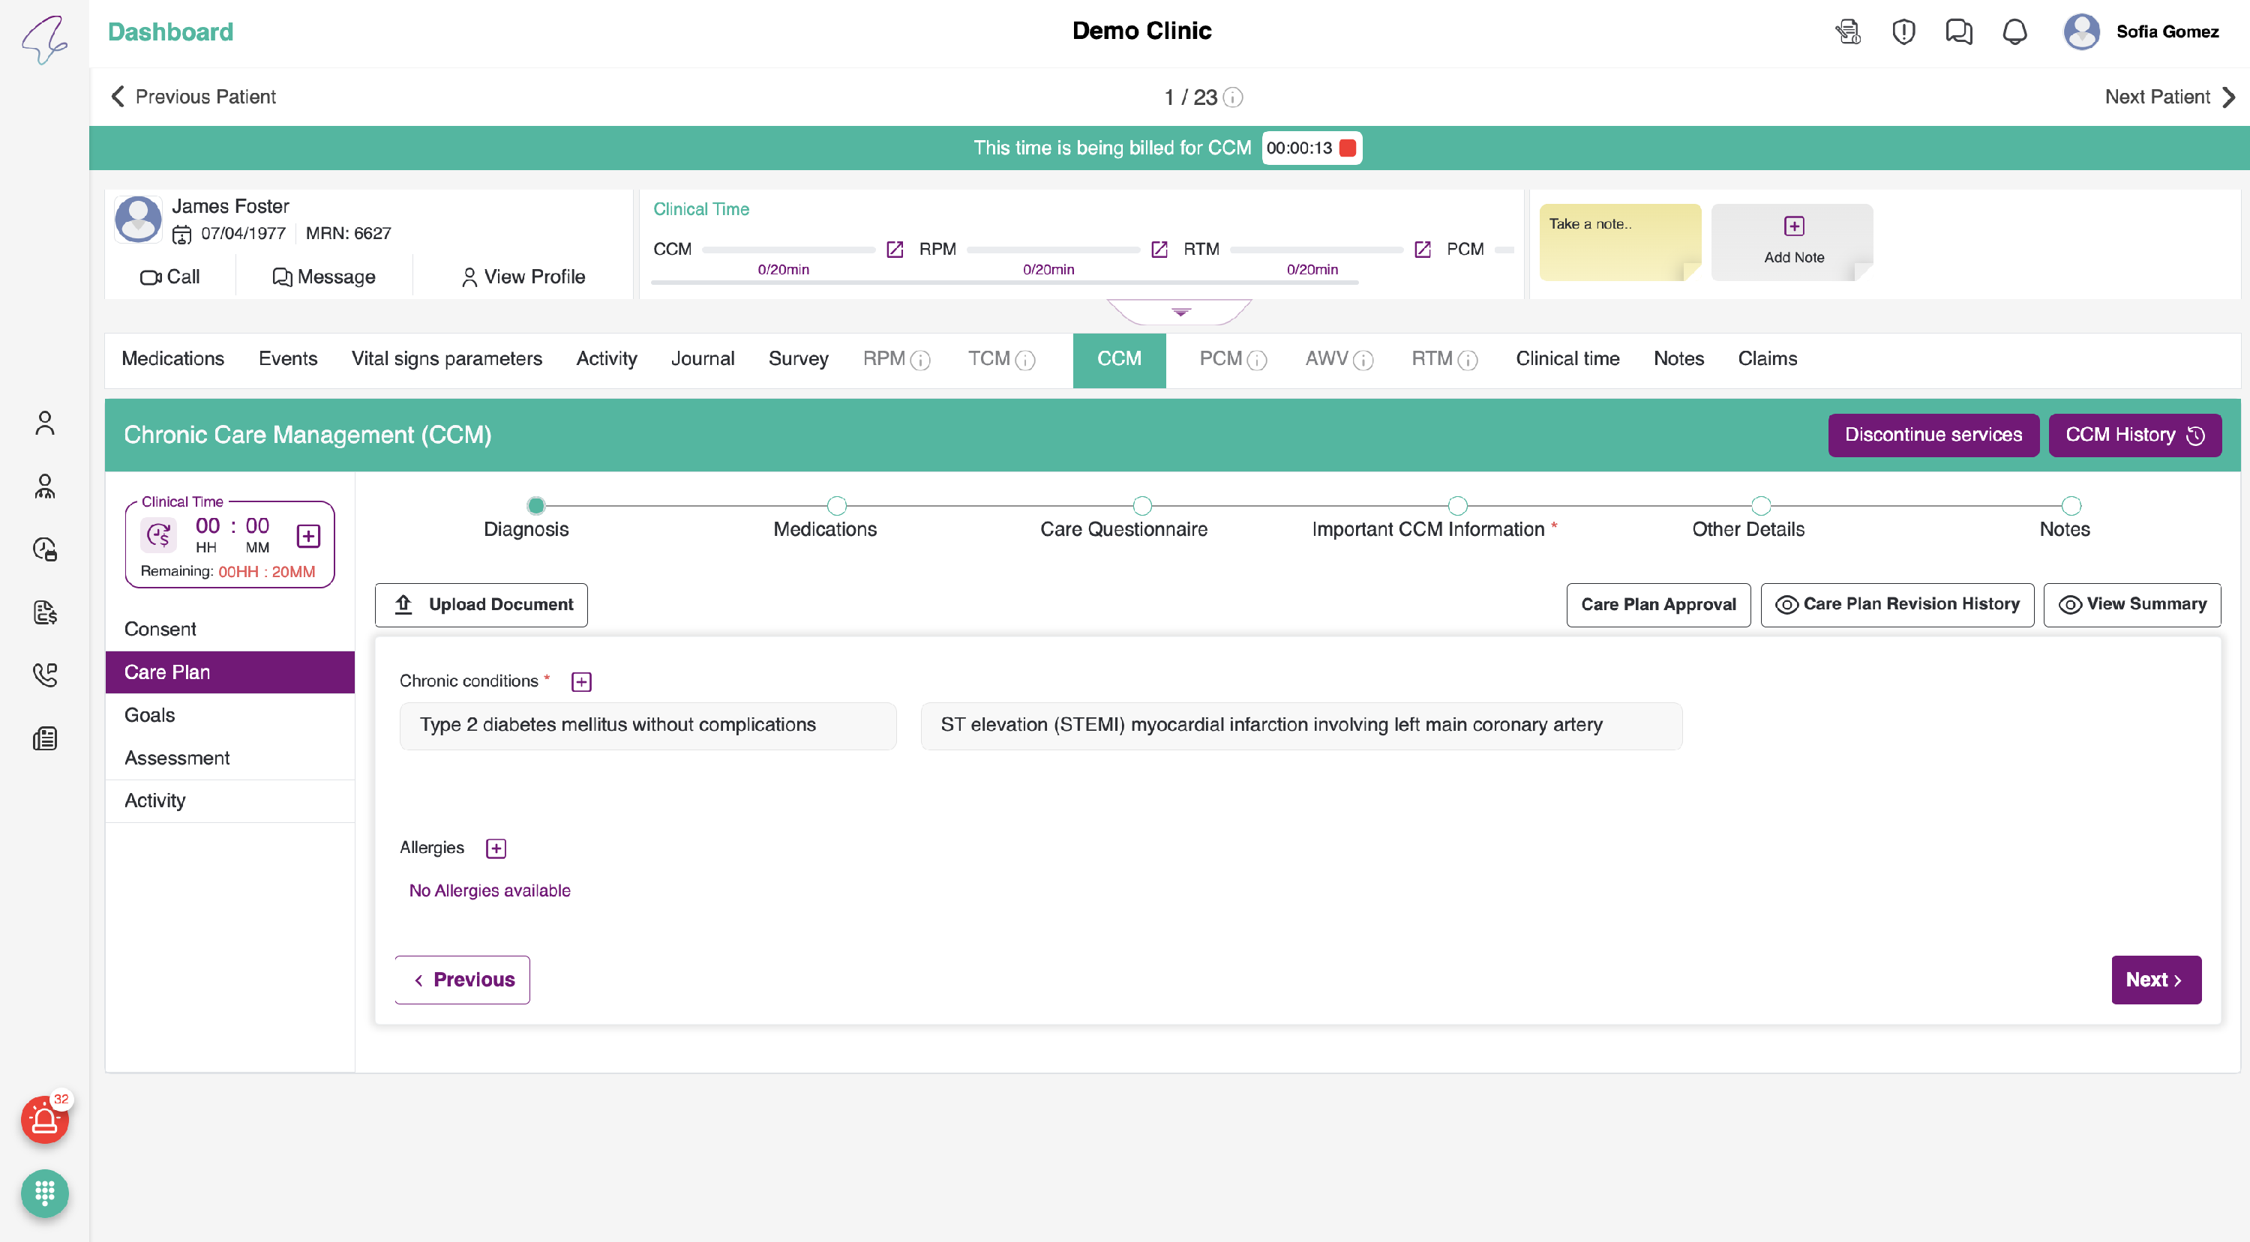Open the Goals section in CCM sidebar
This screenshot has width=2250, height=1242.
click(x=149, y=715)
